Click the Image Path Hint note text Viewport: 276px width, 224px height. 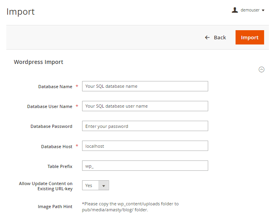[130, 207]
